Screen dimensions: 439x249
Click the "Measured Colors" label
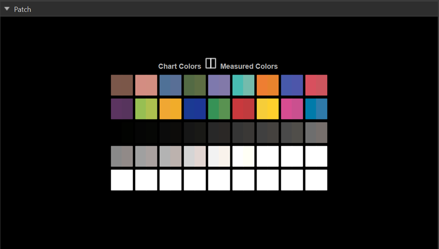[x=249, y=66]
